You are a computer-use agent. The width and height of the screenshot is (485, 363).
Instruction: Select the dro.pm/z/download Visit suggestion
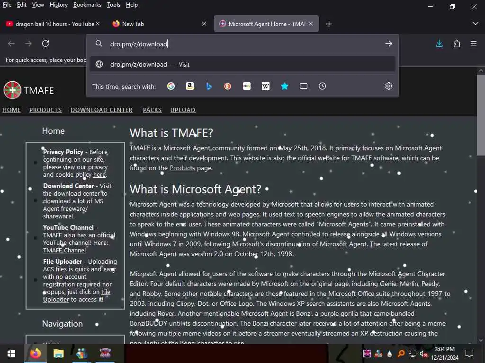click(242, 64)
